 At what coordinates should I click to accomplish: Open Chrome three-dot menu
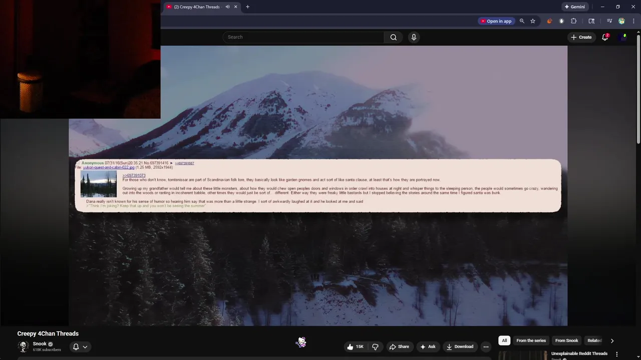click(x=633, y=21)
